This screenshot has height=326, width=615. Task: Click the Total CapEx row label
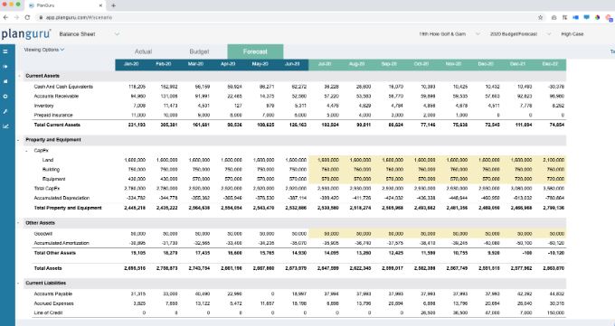47,189
